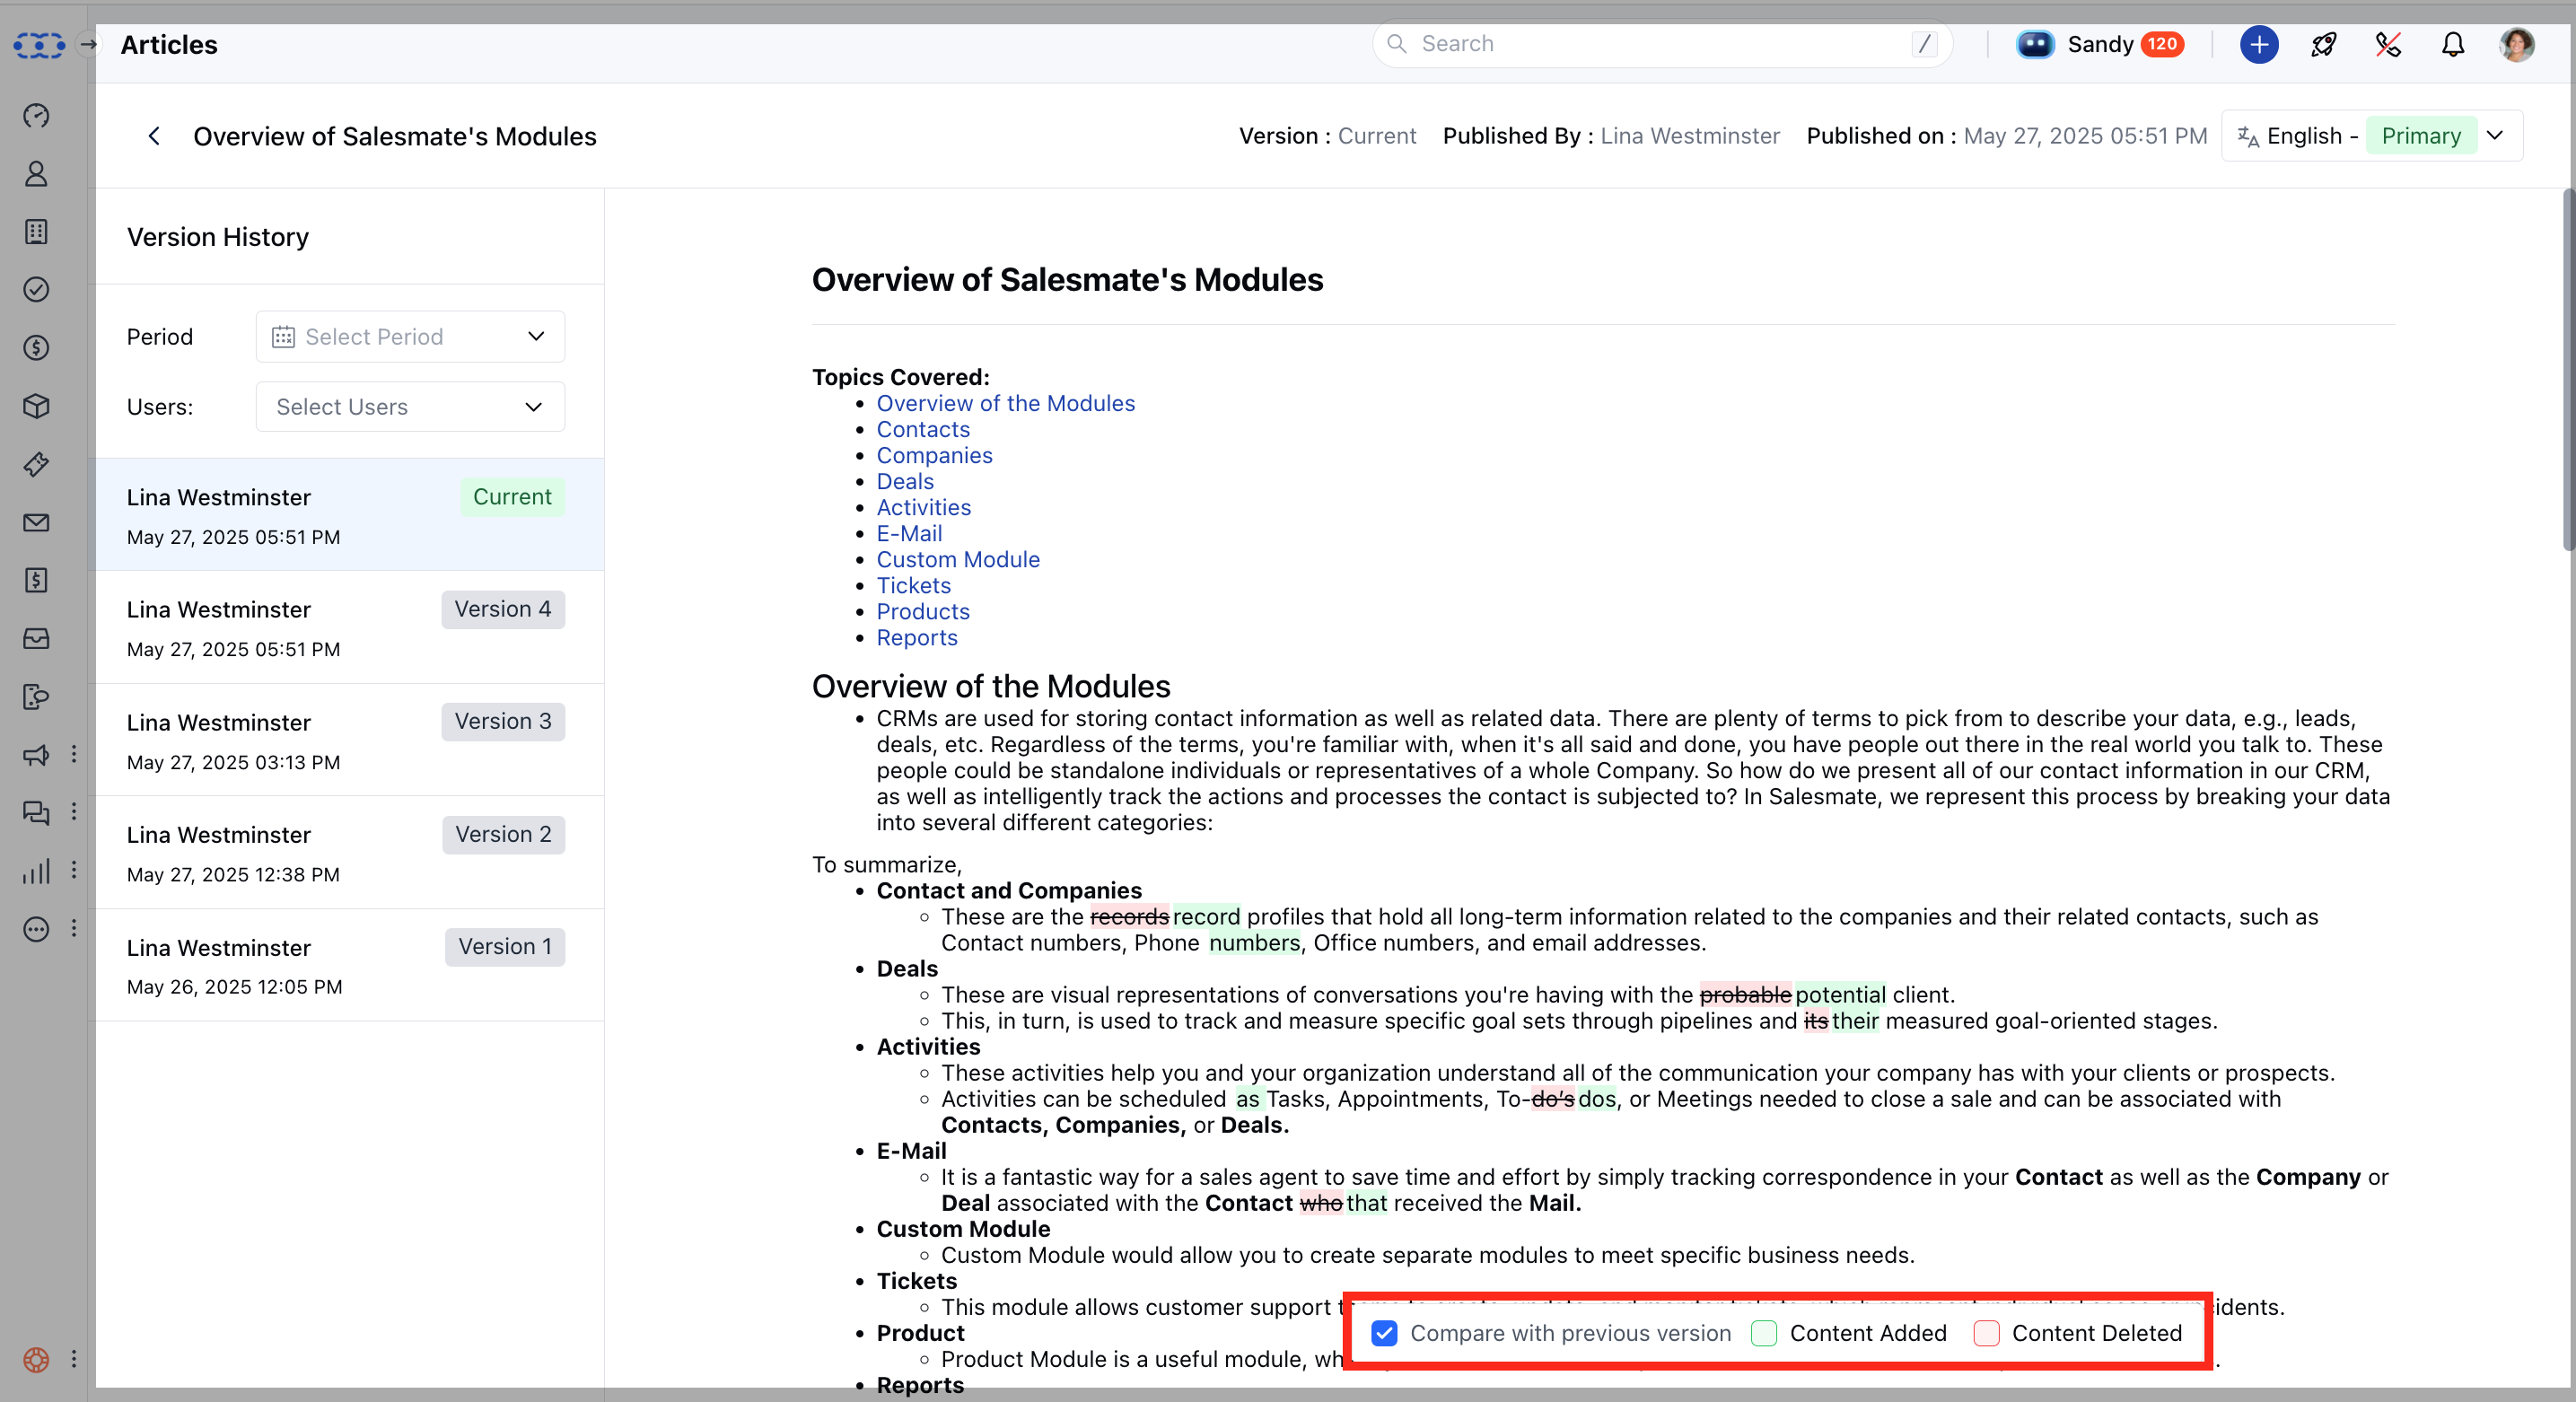Open the phone dialer icon
2576x1402 pixels.
point(2388,44)
